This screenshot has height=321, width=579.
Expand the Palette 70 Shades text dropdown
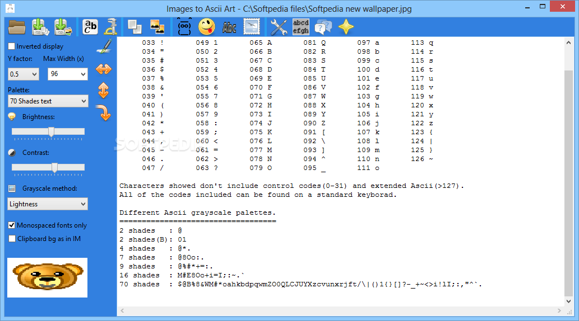point(48,101)
